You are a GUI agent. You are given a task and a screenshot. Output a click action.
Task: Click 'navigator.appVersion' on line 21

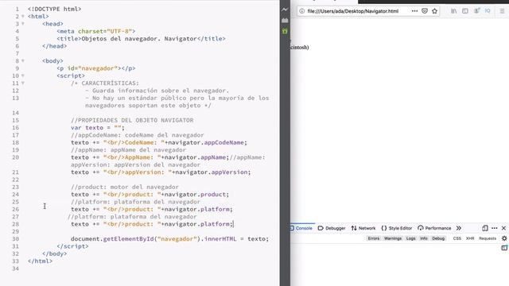pos(212,172)
